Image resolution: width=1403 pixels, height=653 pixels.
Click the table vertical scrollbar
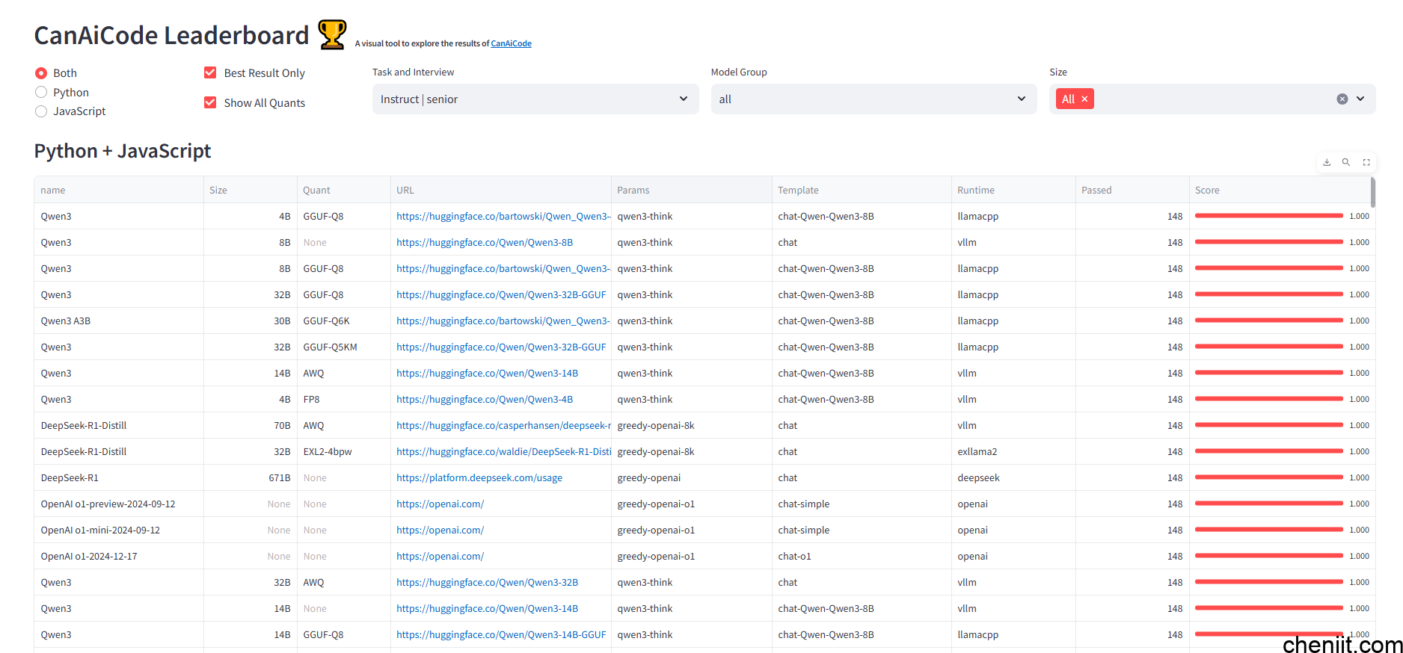pyautogui.click(x=1373, y=193)
